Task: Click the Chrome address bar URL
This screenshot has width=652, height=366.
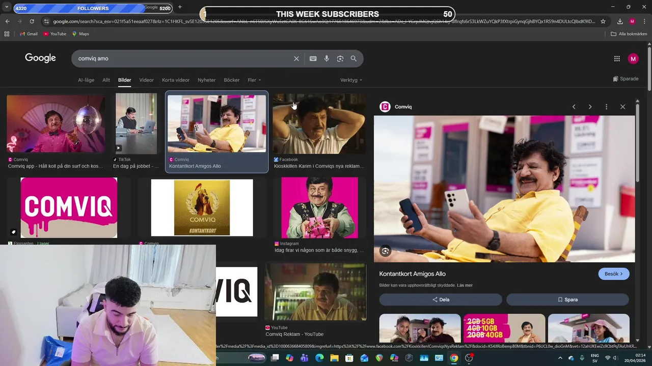Action: tap(323, 21)
